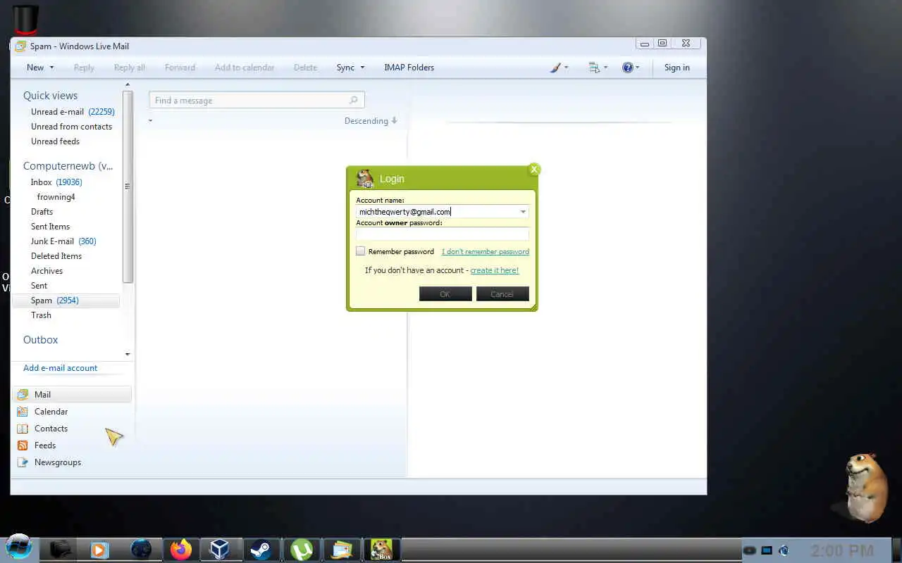
Task: Open the dark globe taskbar icon
Action: coord(141,549)
